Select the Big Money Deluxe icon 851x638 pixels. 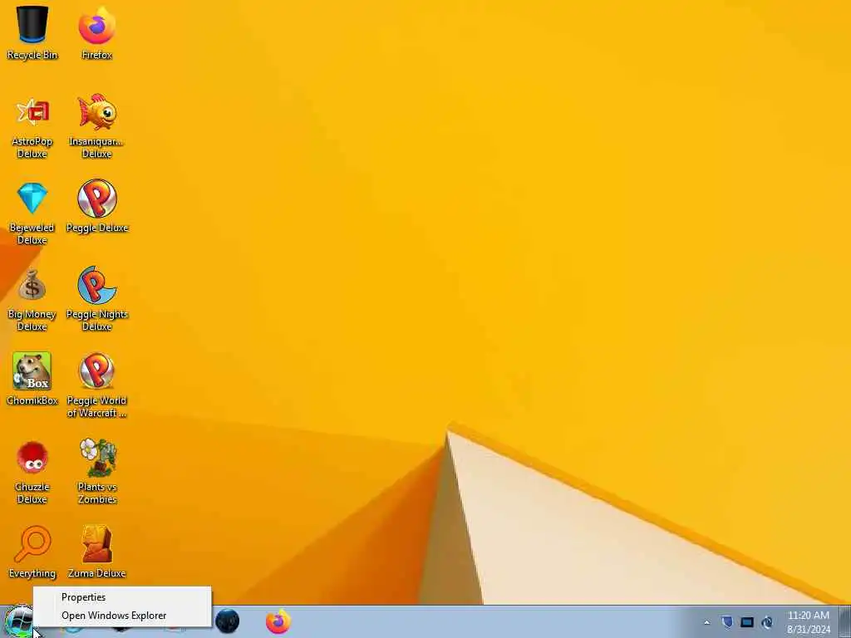click(32, 284)
